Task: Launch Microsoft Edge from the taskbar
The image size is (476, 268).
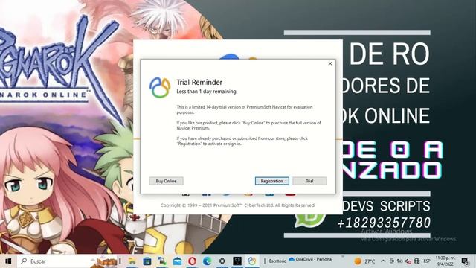Action: click(x=208, y=261)
